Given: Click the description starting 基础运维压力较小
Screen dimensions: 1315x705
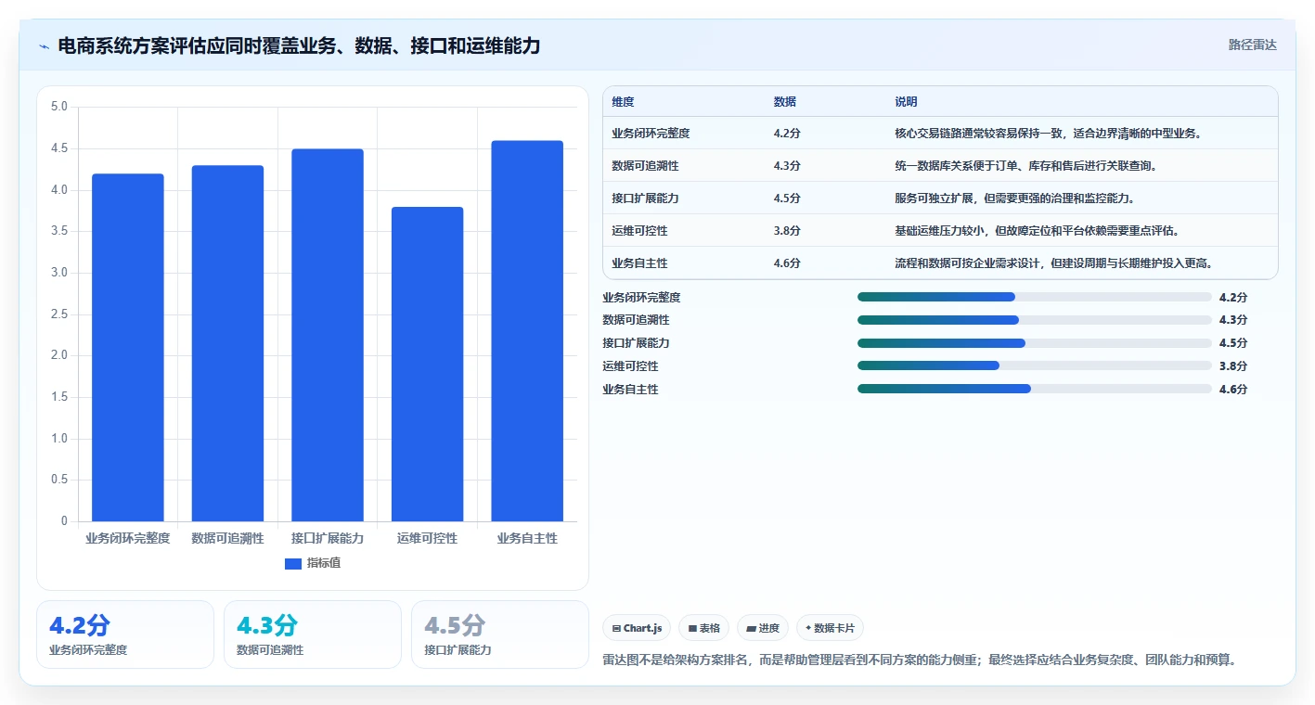Looking at the screenshot, I should (x=1037, y=231).
